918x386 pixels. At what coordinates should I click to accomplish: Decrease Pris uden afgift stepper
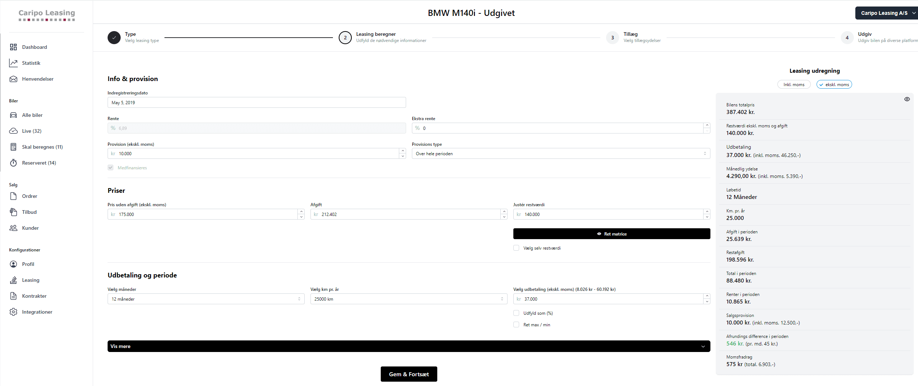(301, 217)
